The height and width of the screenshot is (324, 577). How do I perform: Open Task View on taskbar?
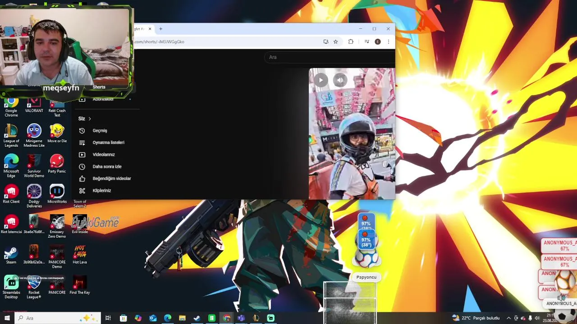[108, 318]
